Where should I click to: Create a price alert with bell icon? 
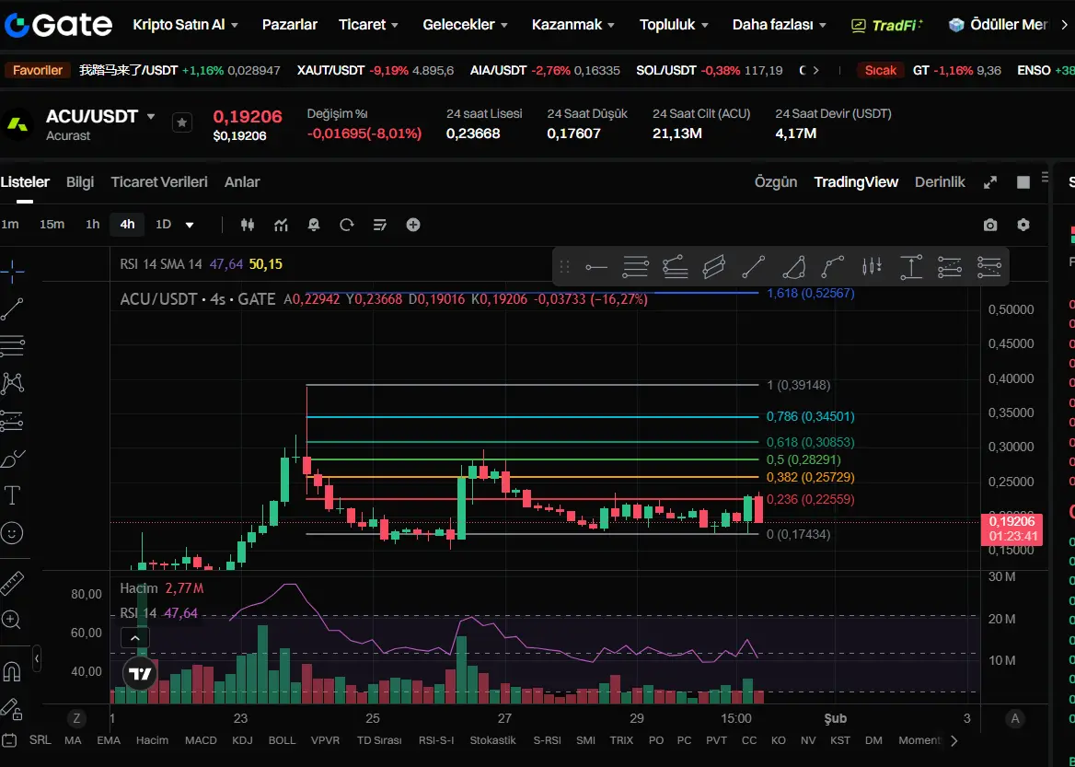314,225
